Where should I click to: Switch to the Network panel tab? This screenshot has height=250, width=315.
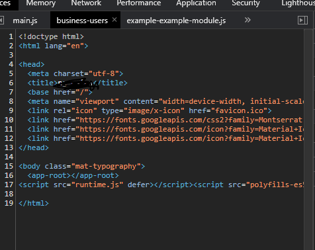tap(86, 3)
